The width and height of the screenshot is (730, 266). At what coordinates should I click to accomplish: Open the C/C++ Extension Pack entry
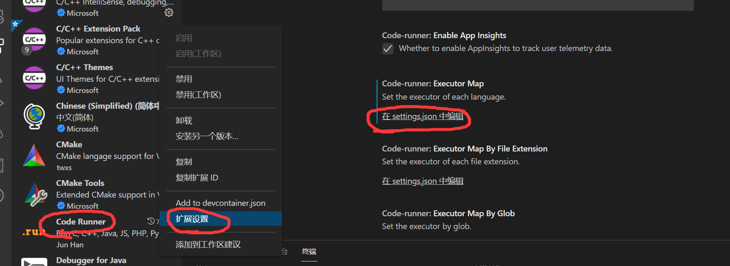98,29
